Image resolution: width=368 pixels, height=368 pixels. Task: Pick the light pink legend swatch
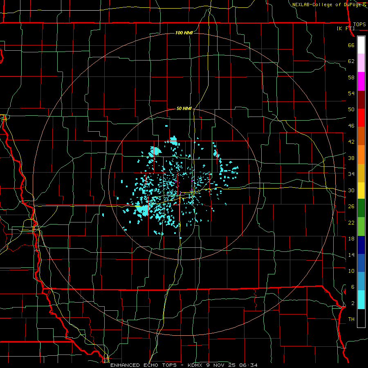[361, 63]
